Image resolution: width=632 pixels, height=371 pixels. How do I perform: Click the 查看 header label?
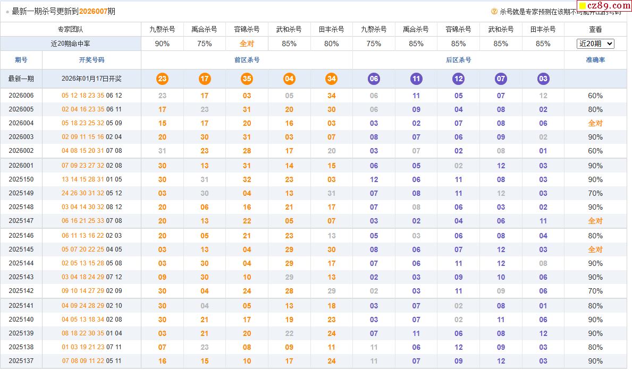coord(595,29)
